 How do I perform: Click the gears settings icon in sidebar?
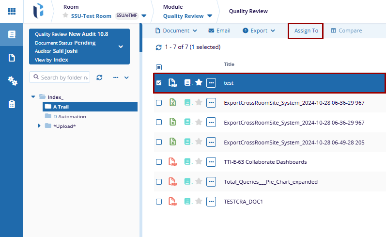12,81
